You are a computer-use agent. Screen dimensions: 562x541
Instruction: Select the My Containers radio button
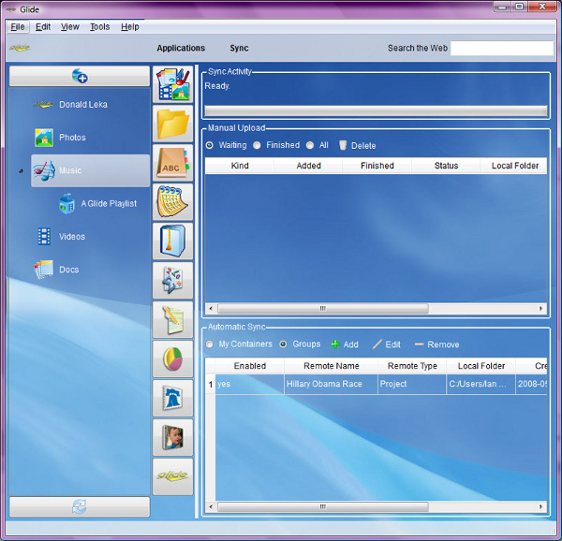tap(210, 344)
